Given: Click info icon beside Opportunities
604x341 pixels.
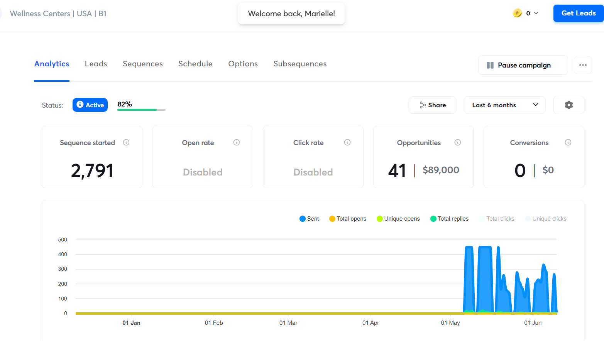Looking at the screenshot, I should pos(458,142).
